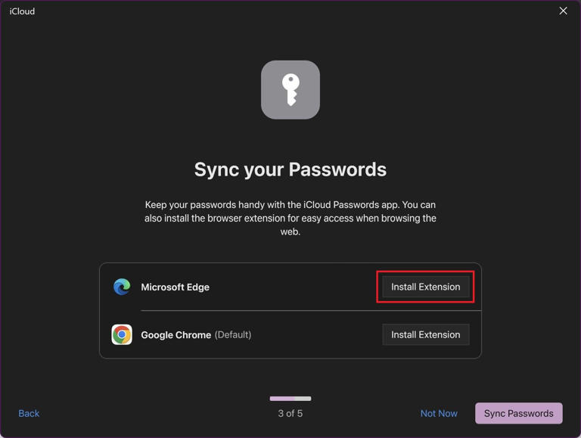Close the iCloud setup window
The width and height of the screenshot is (581, 438).
point(563,11)
